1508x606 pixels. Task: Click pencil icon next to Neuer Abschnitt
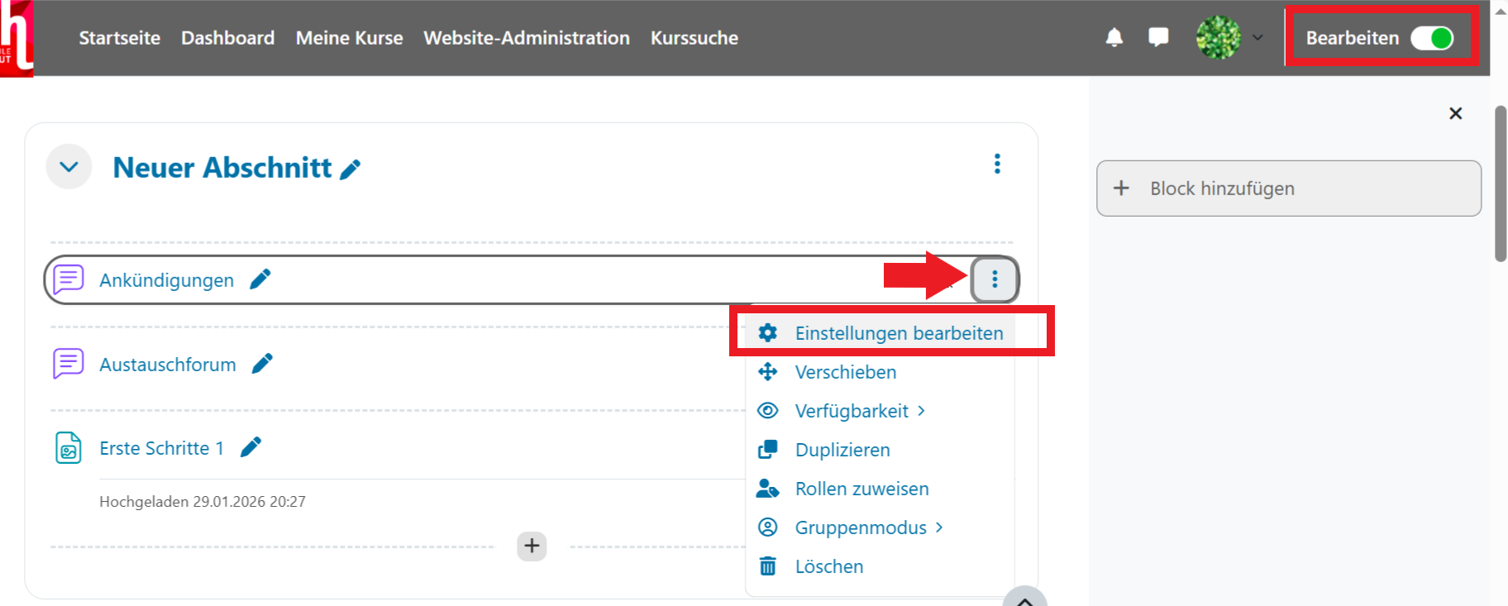351,169
